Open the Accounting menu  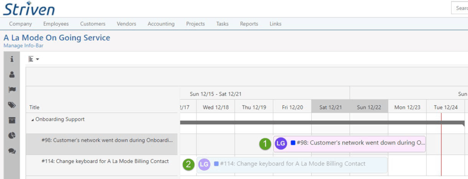click(161, 24)
